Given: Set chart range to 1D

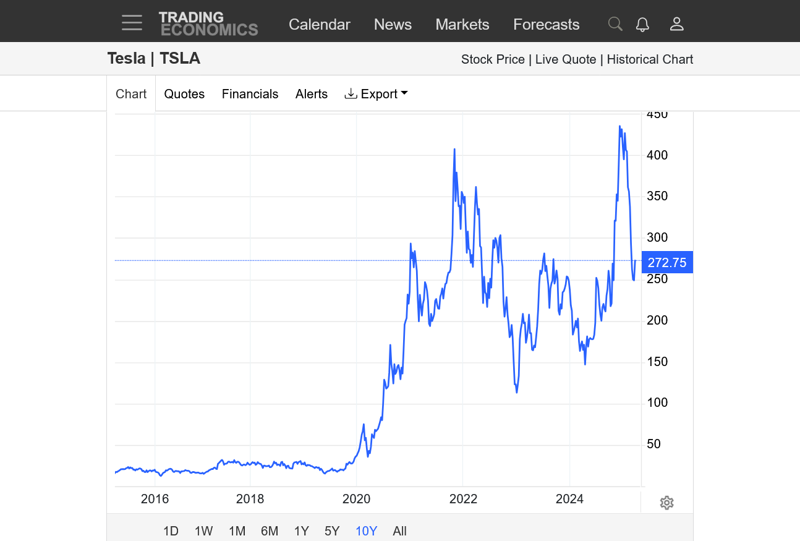Looking at the screenshot, I should click(x=171, y=530).
